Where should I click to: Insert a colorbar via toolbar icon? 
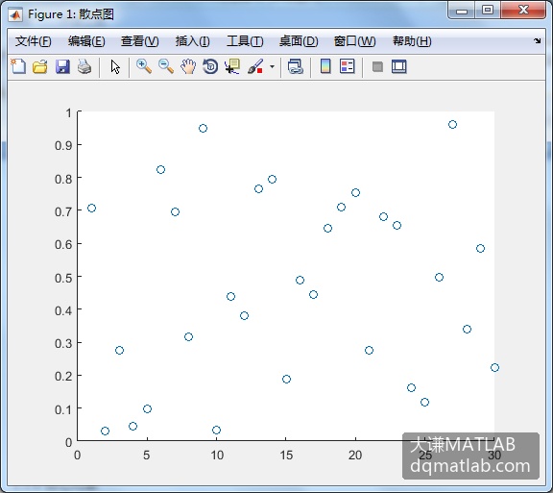325,66
